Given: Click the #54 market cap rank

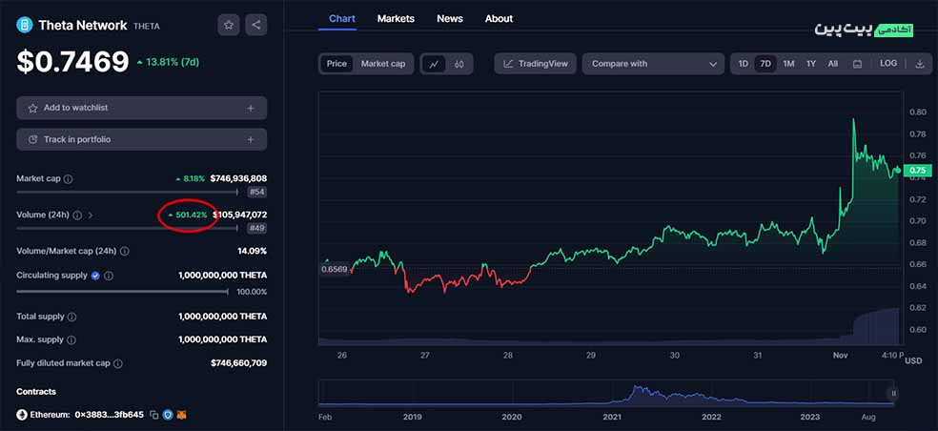Looking at the screenshot, I should [257, 193].
